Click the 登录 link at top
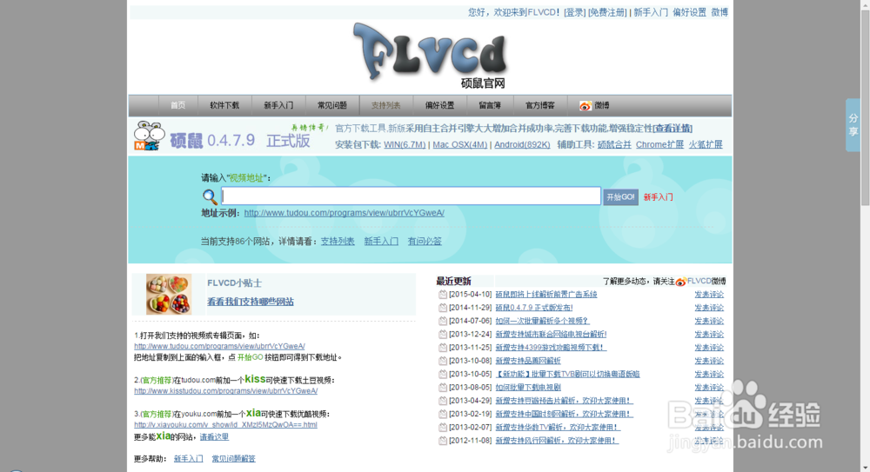Viewport: 870px width, 472px height. pos(574,12)
